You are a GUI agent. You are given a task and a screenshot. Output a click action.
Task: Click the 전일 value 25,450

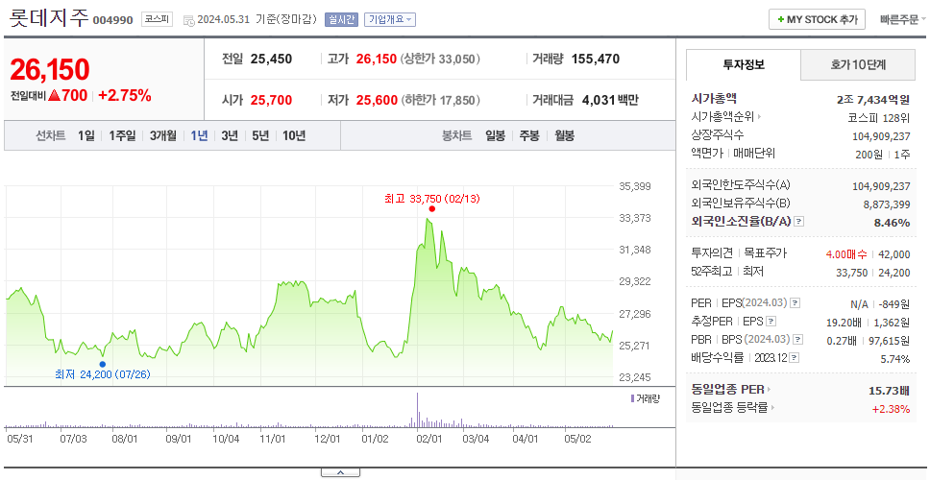click(x=271, y=60)
